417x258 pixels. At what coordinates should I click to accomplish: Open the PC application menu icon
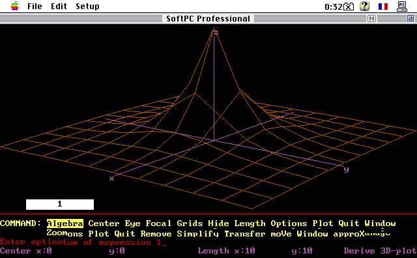click(x=402, y=7)
